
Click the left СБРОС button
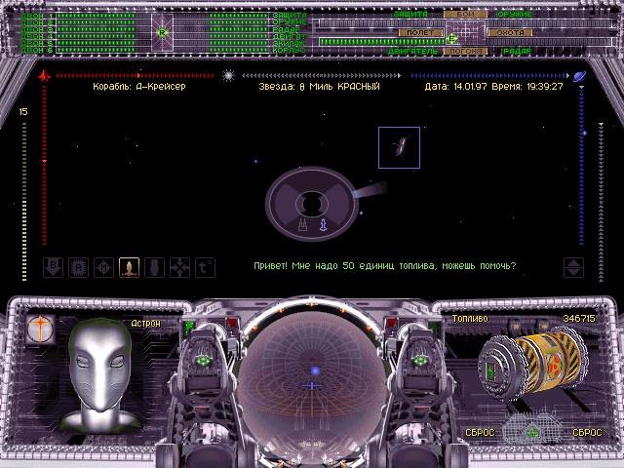coord(480,433)
